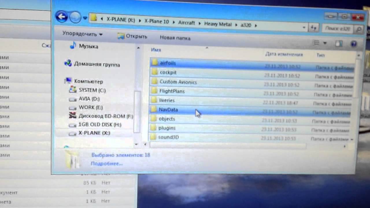Click the sound3D folder name
The image size is (370, 208).
point(168,137)
